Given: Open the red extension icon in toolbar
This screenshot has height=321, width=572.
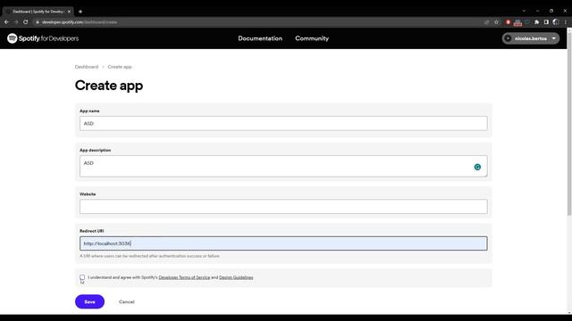Looking at the screenshot, I should (508, 22).
